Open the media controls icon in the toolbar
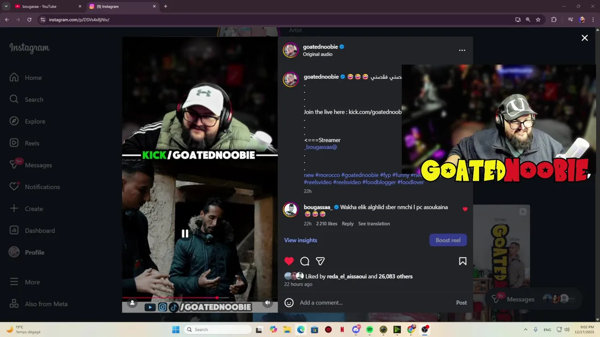The image size is (600, 337). pos(570,20)
